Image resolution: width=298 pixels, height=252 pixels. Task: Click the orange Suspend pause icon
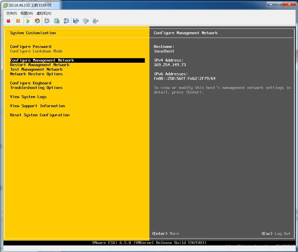18,21
